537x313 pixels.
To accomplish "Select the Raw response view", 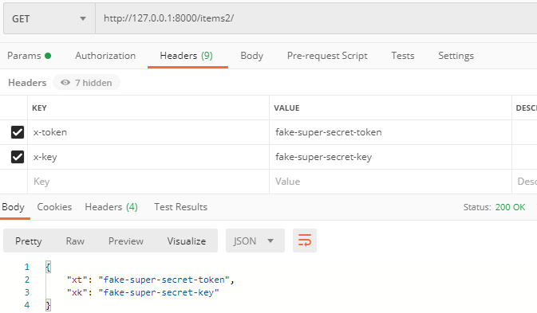I will click(x=75, y=241).
